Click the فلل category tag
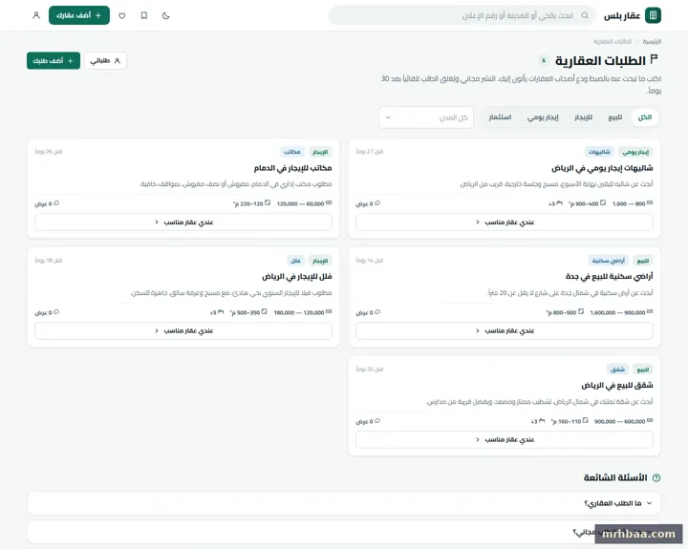The width and height of the screenshot is (688, 549). [x=295, y=261]
